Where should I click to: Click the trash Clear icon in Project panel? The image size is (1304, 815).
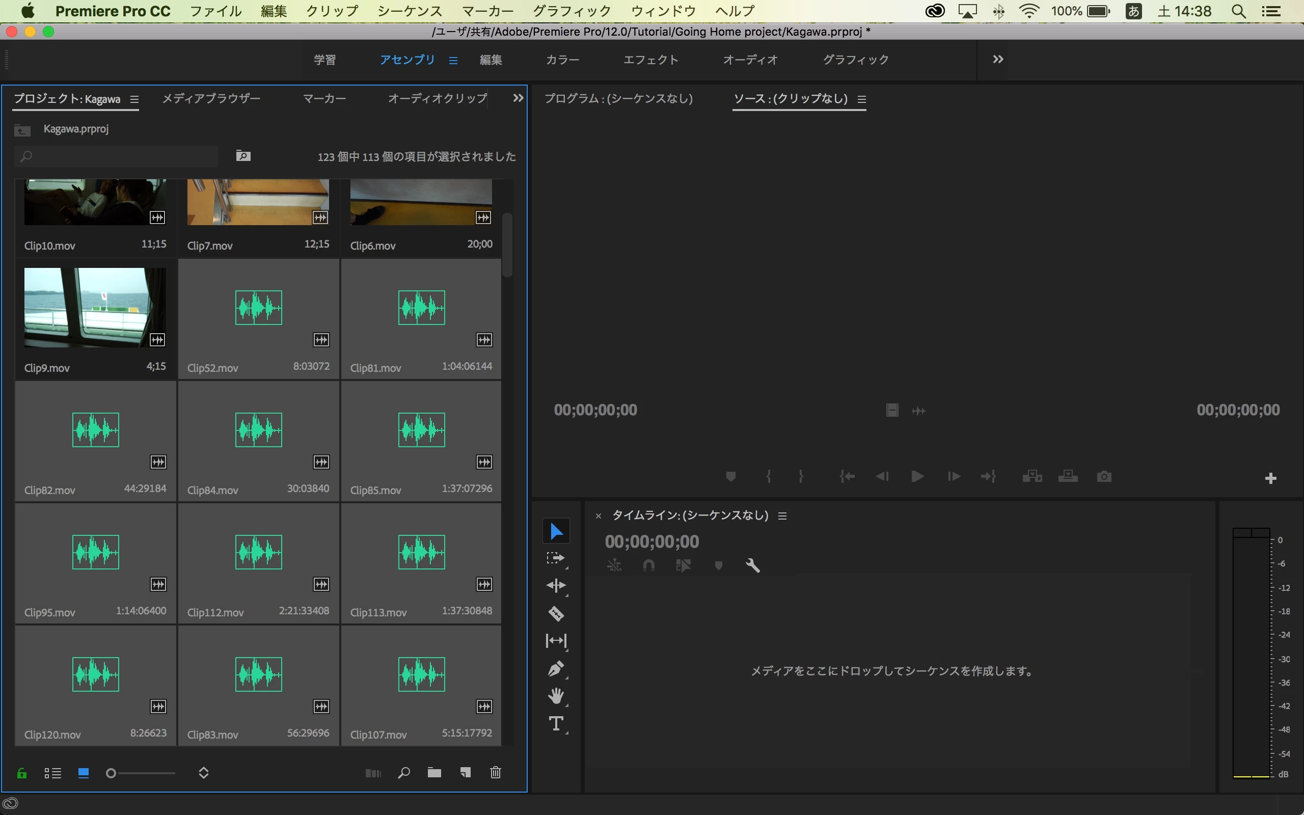coord(496,773)
